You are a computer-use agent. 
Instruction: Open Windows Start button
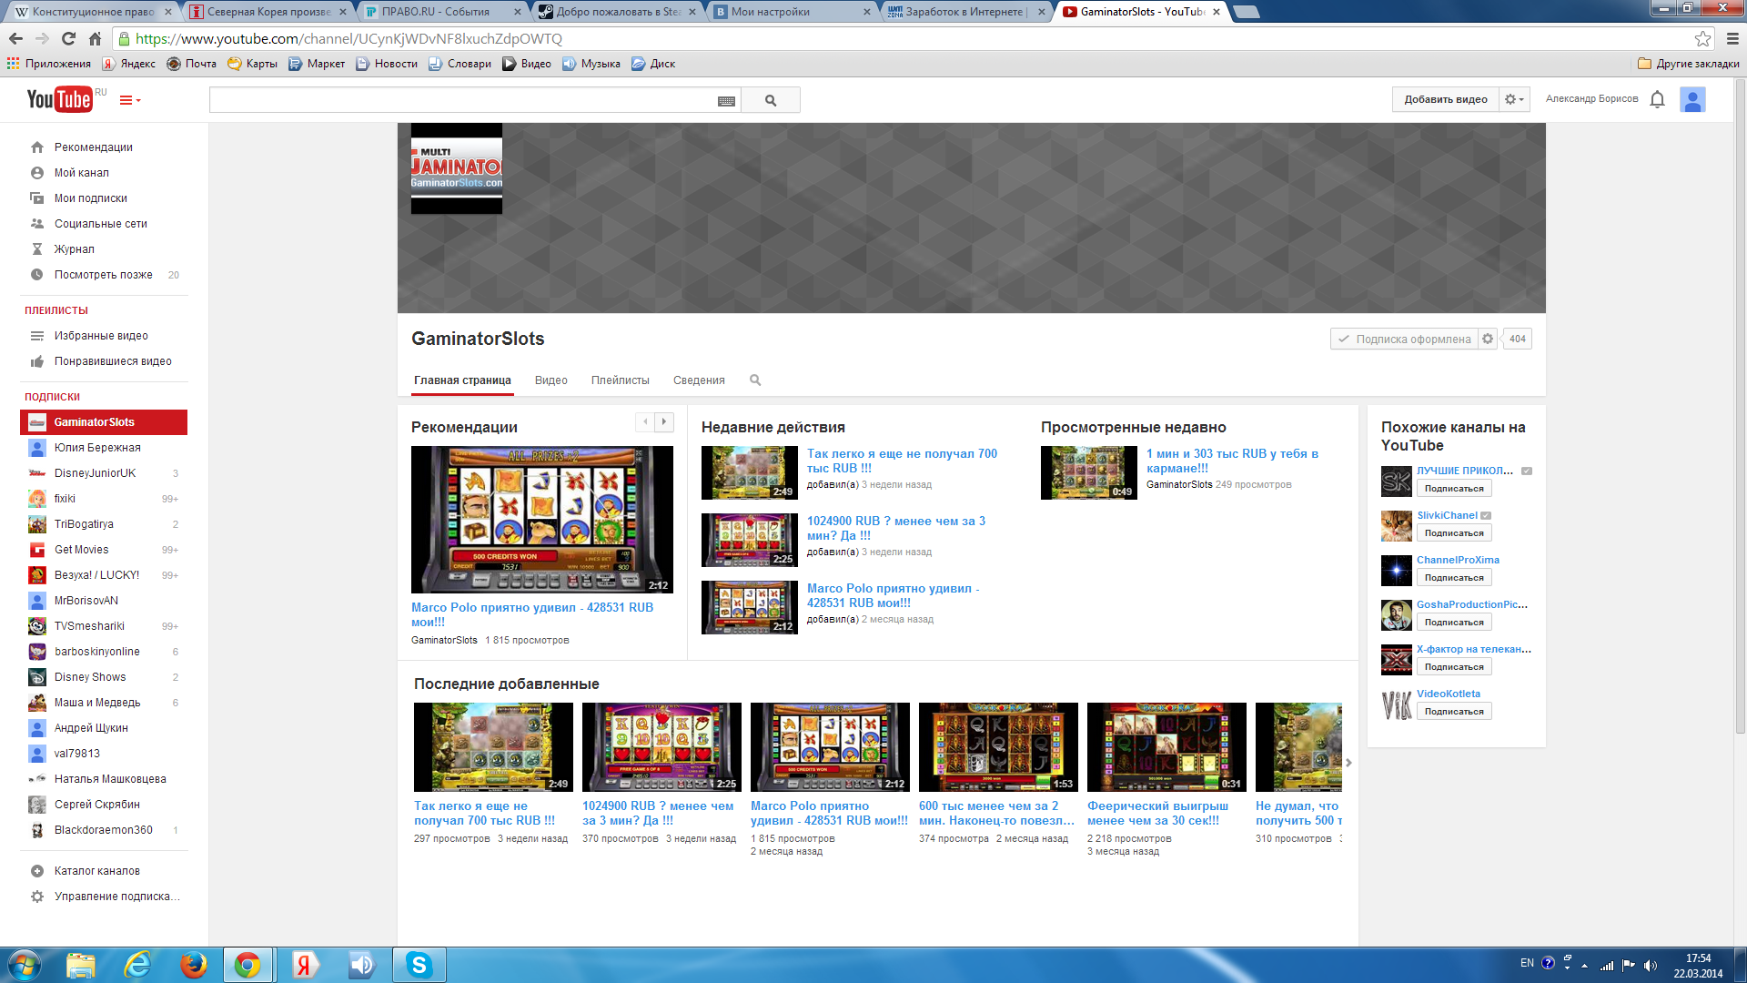(25, 965)
